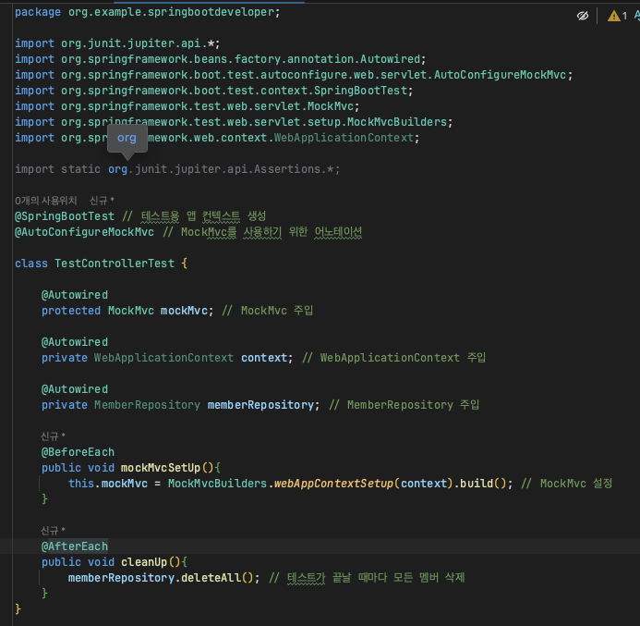Click the 'MockMvc 설정' comment
Viewport: 640px width, 626px height.
click(567, 484)
